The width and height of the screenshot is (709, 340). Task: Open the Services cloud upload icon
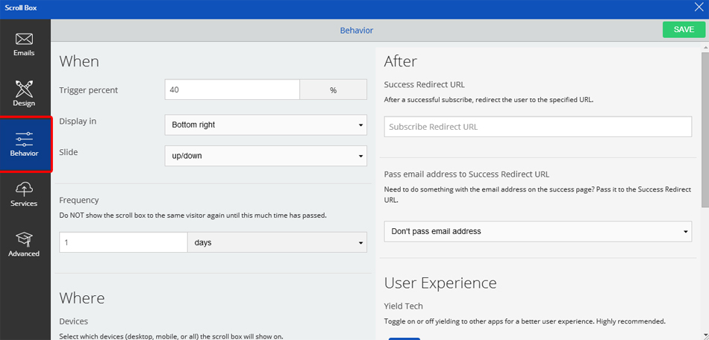pyautogui.click(x=24, y=189)
